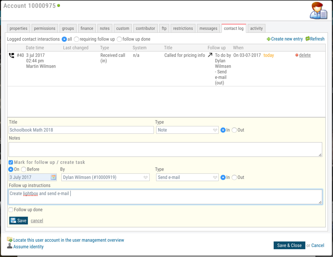The width and height of the screenshot is (333, 257).
Task: Select 'requiring follow up' radio filter
Action: (76, 39)
